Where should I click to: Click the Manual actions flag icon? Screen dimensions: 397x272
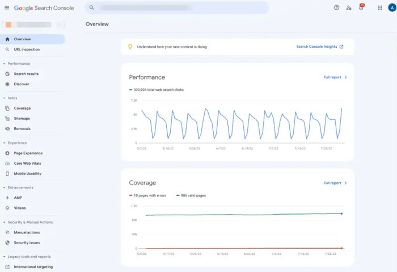coord(7,232)
